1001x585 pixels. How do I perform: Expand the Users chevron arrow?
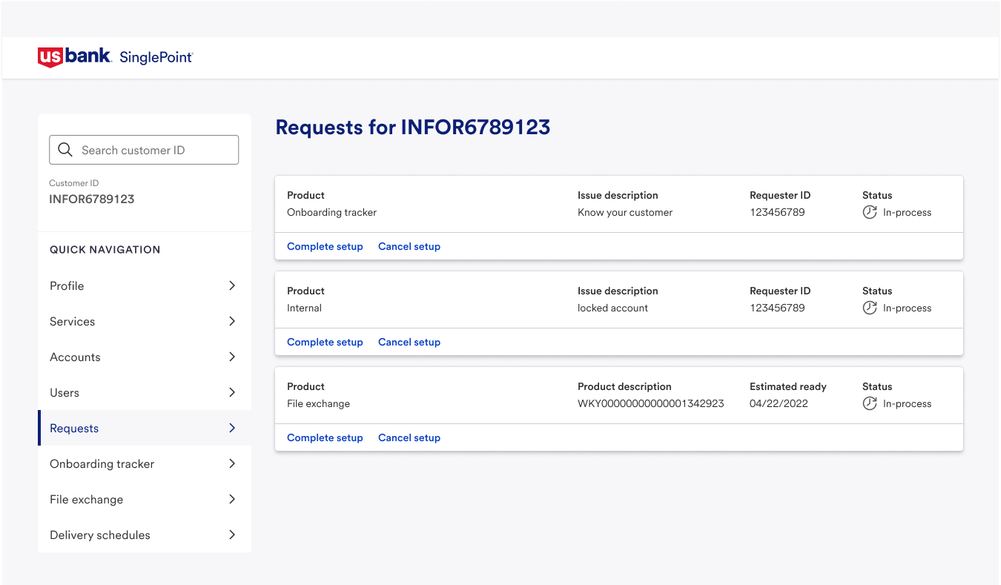tap(232, 392)
